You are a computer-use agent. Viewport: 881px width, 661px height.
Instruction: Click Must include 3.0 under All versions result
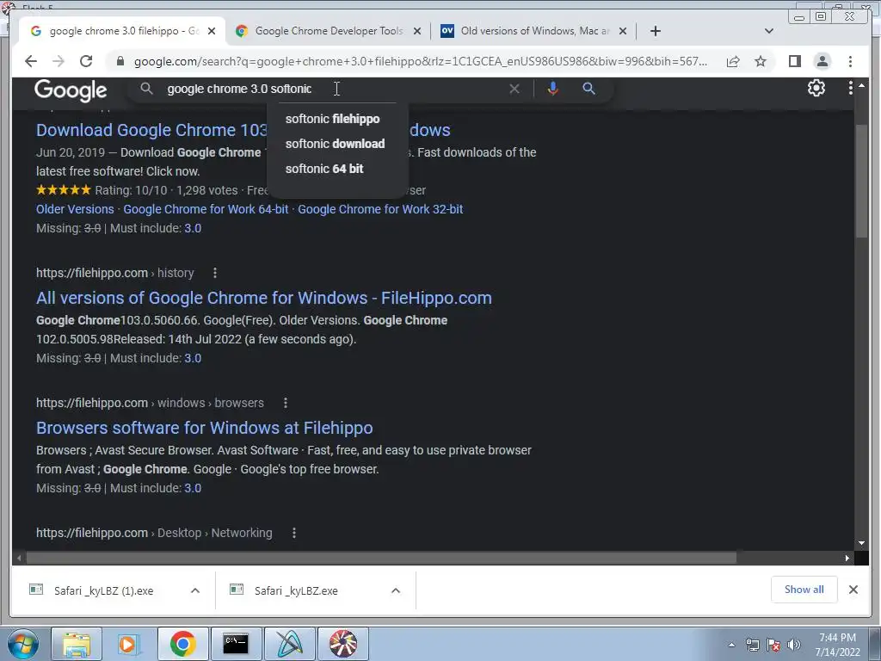coord(193,358)
